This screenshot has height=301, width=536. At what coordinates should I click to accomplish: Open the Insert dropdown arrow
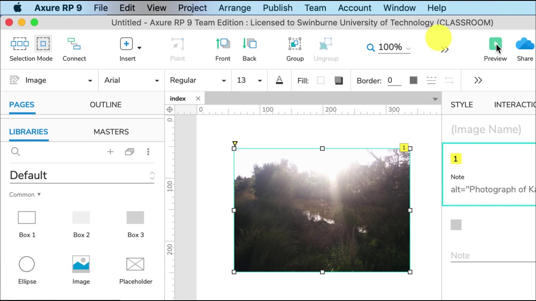point(139,48)
